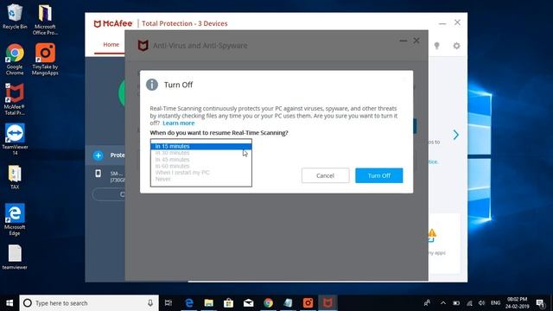This screenshot has height=311, width=553.
Task: Select 'In 60 minutes' resume option
Action: (x=201, y=166)
